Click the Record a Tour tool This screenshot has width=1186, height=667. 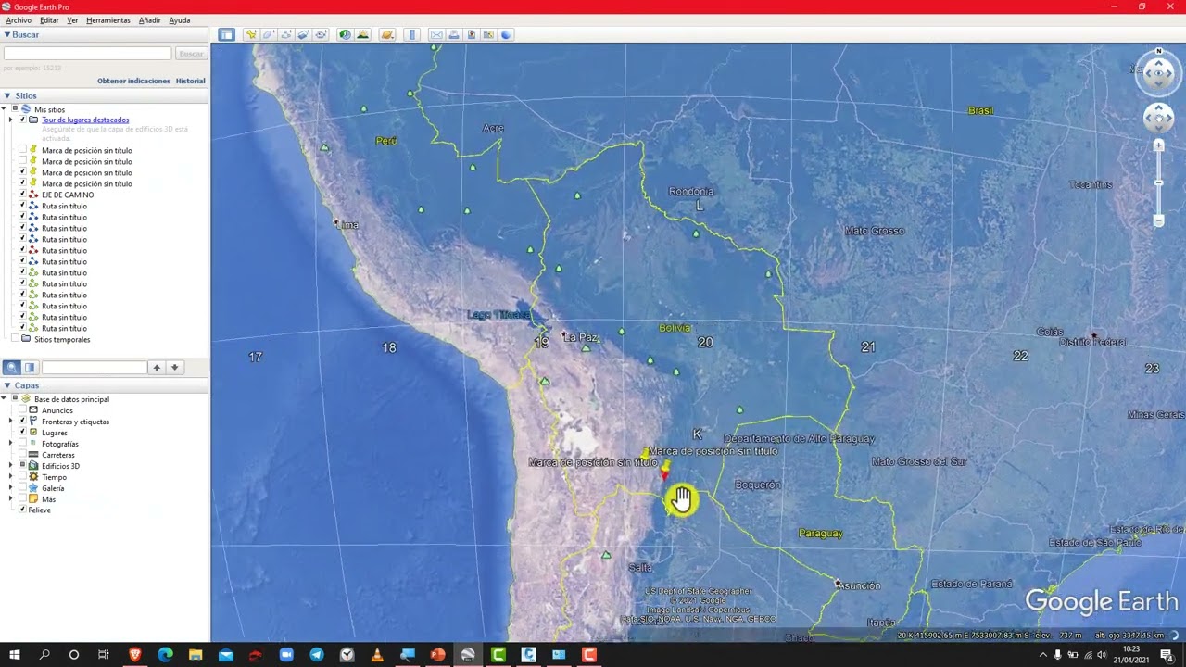(321, 34)
